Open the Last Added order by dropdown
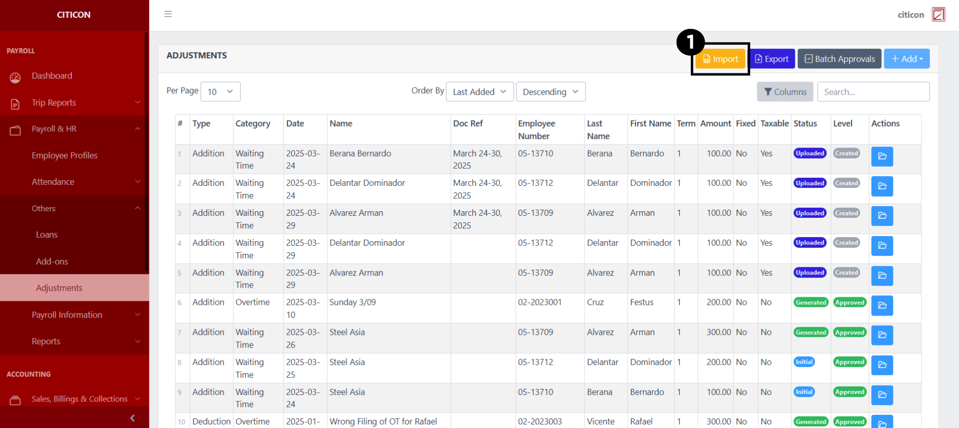This screenshot has height=428, width=959. click(x=479, y=92)
